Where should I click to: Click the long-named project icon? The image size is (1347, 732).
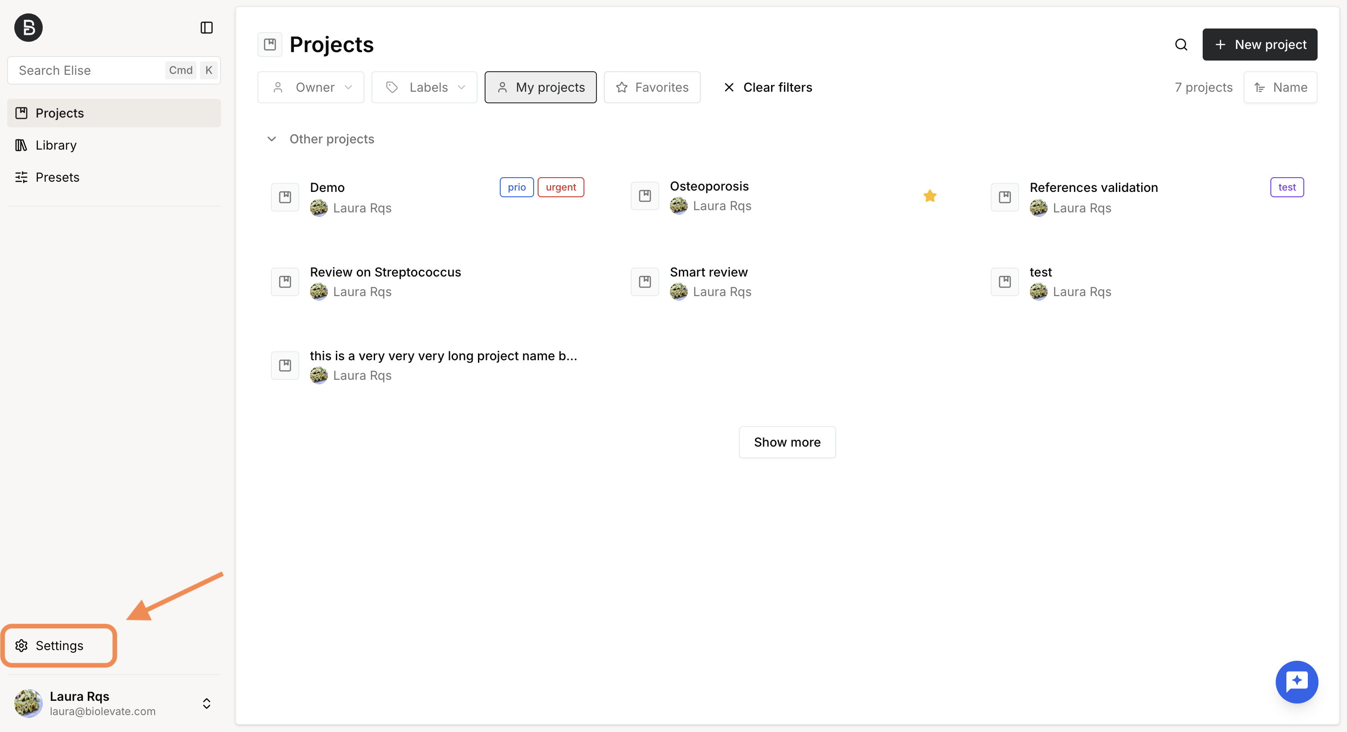285,366
